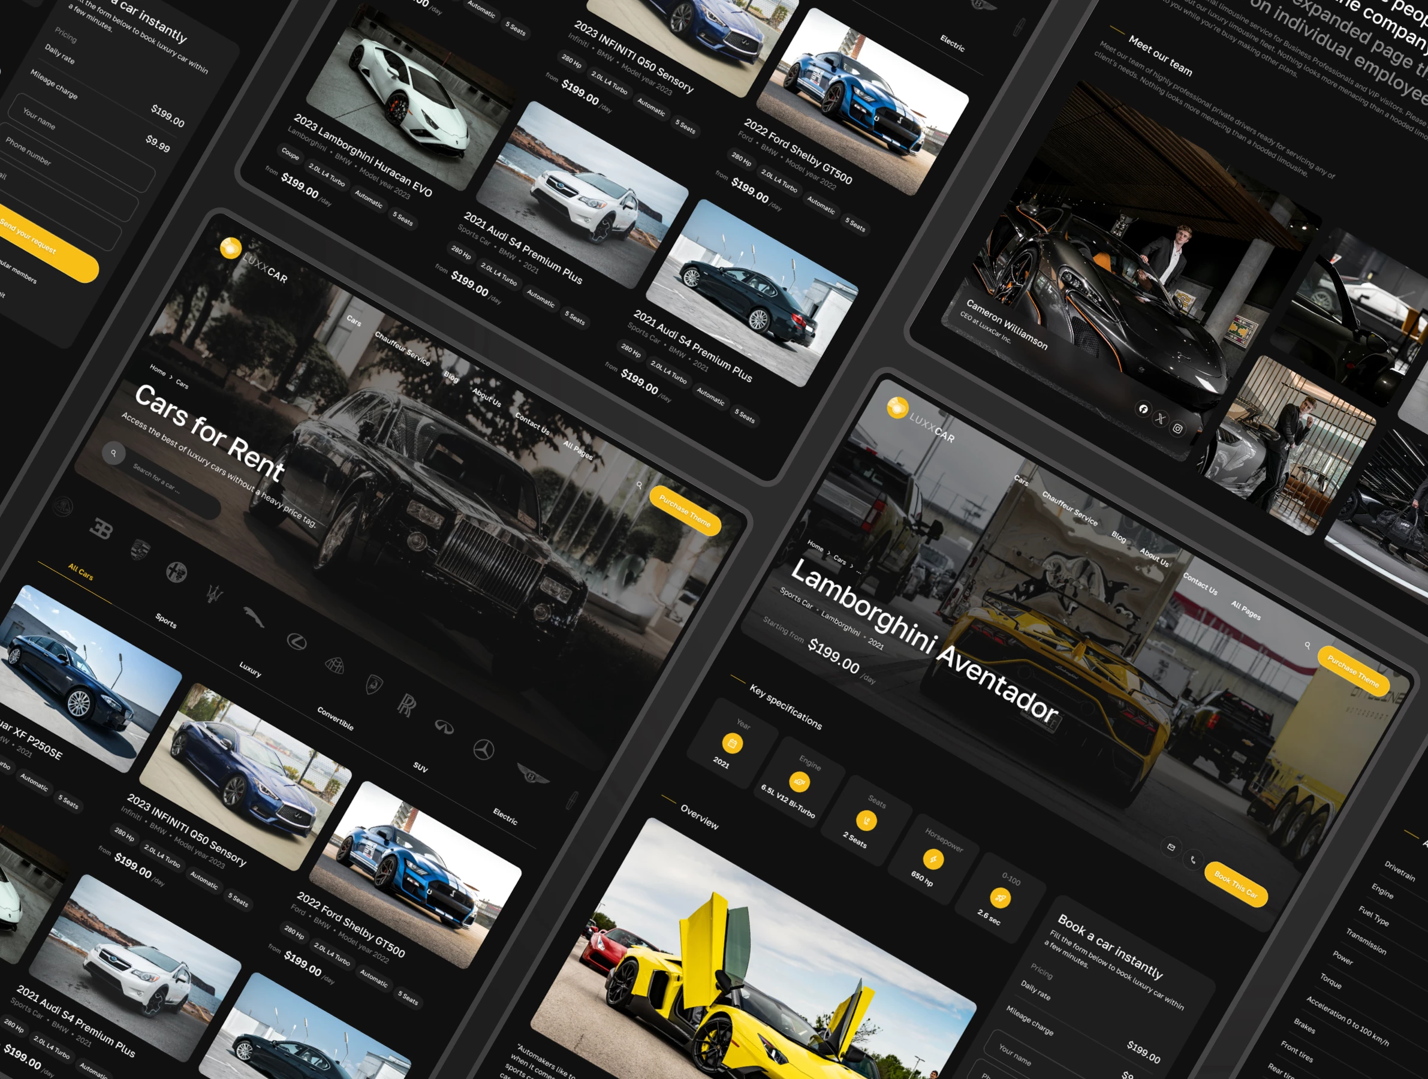1428x1079 pixels.
Task: Click search icon in Lamborghini Aventador navbar
Action: pos(1308,644)
